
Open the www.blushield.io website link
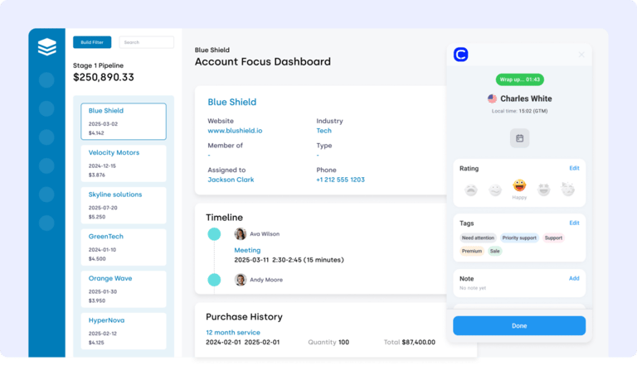click(235, 131)
